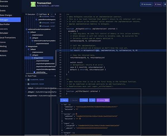
Task: Collapse the "input" JSON object
Action: coord(62,123)
